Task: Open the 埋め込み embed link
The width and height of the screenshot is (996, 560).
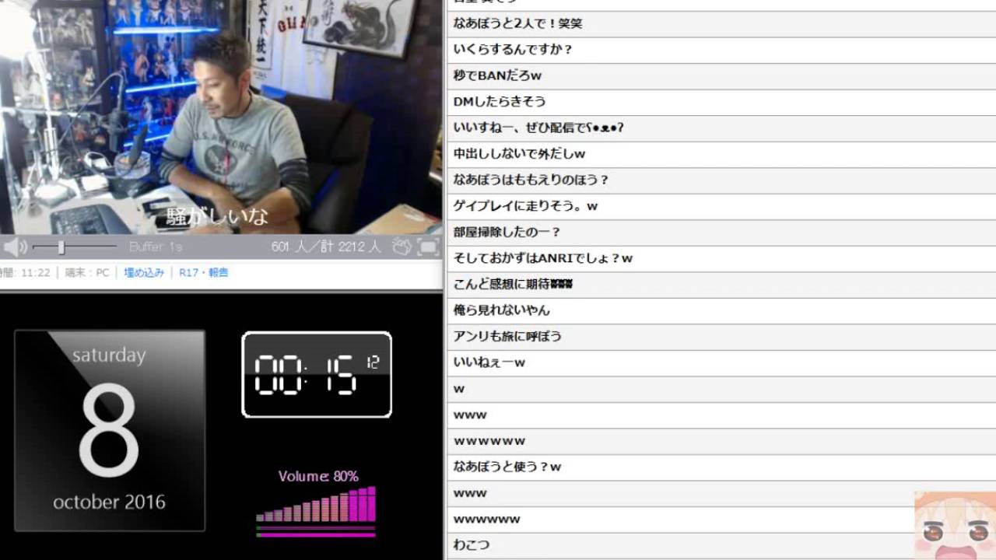Action: coord(144,273)
